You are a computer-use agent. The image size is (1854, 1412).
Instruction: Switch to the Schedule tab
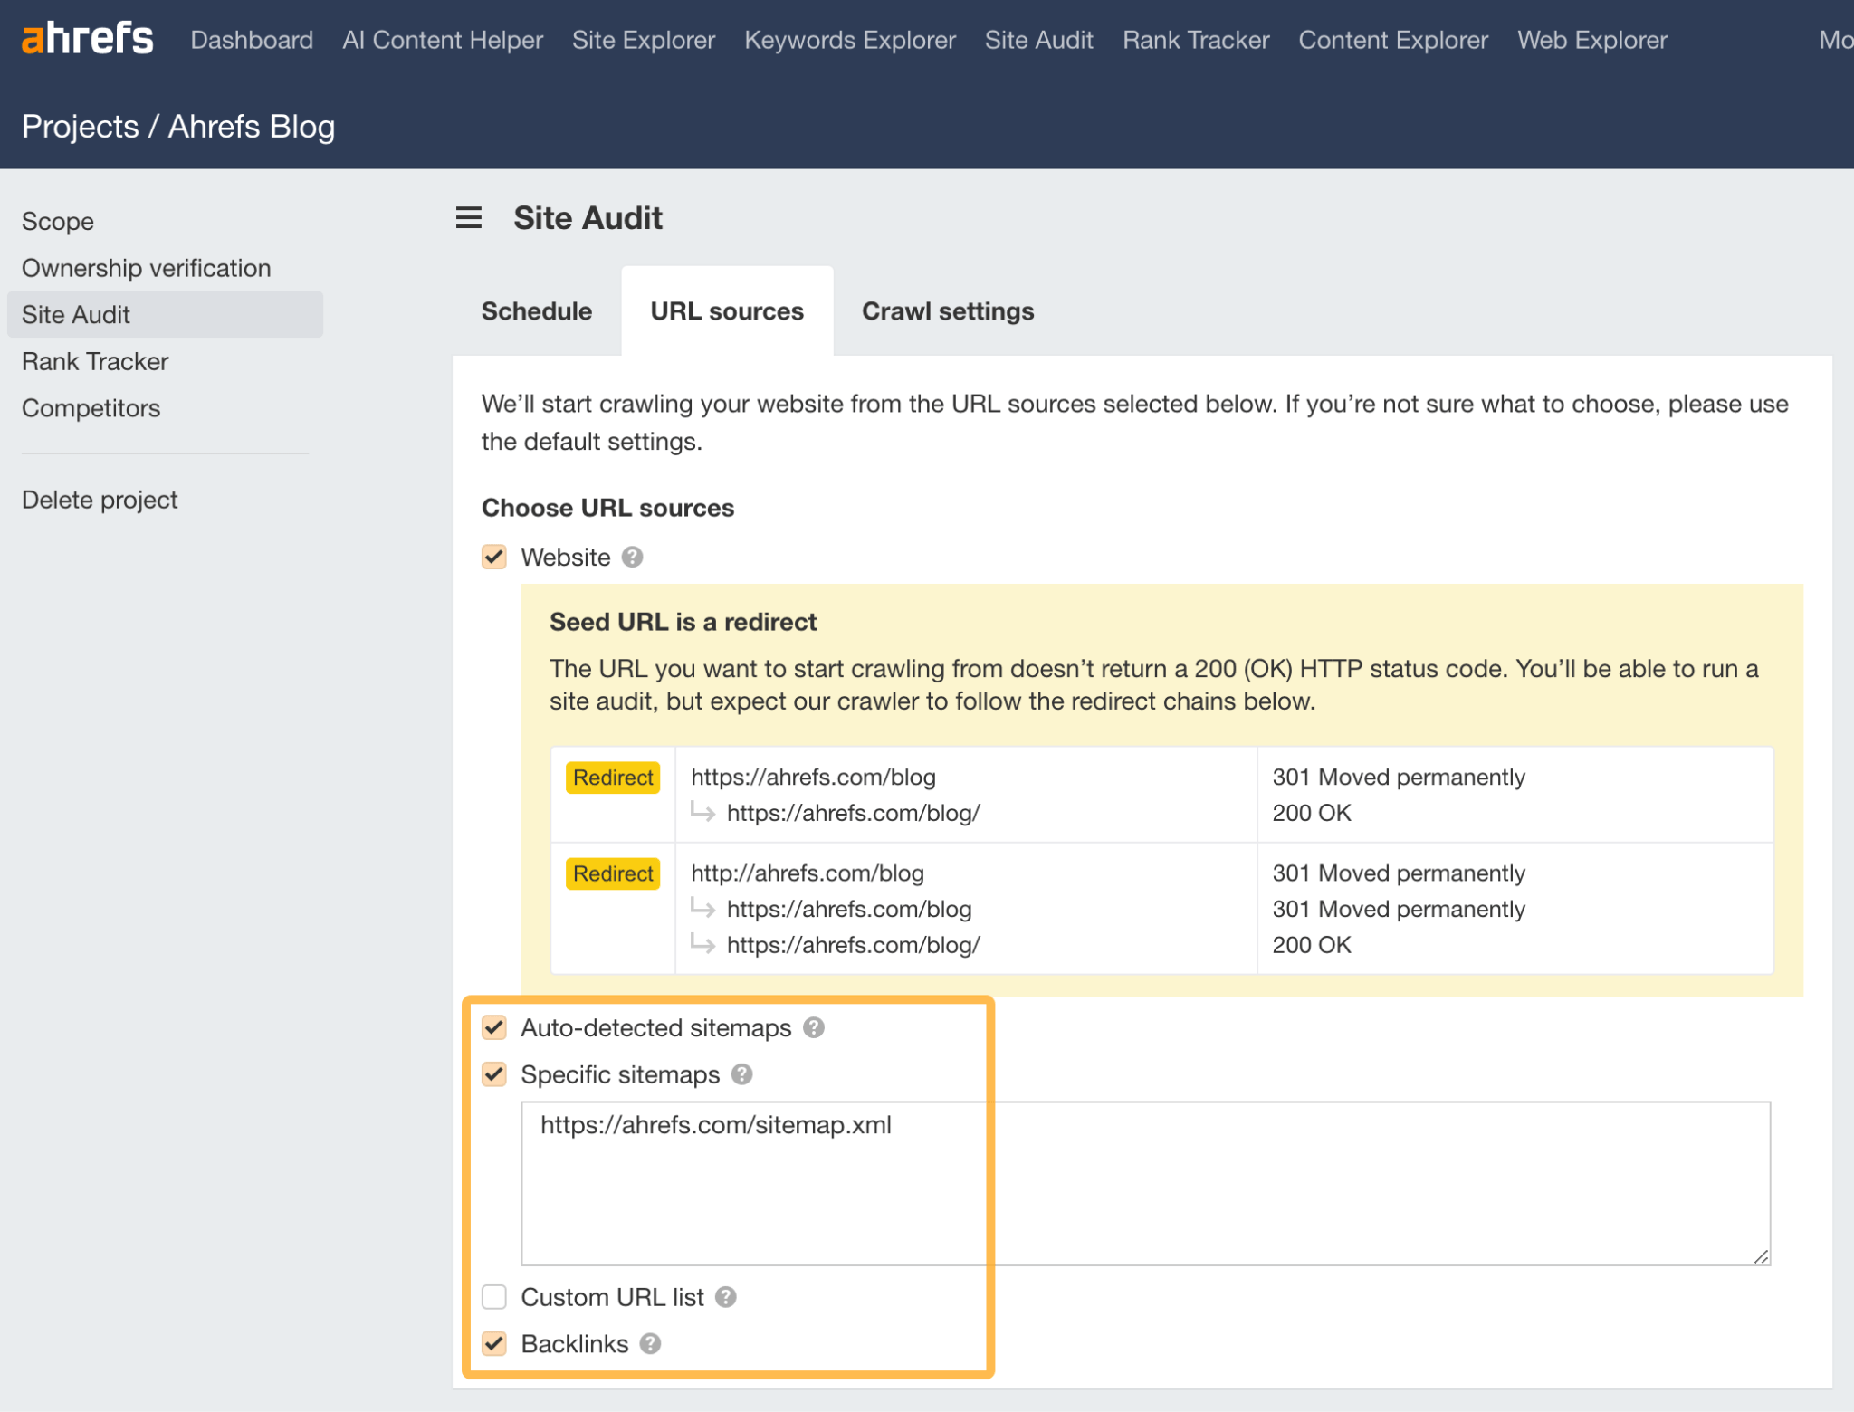pyautogui.click(x=537, y=311)
